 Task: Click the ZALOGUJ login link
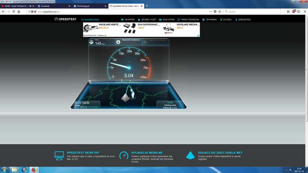tap(226, 19)
